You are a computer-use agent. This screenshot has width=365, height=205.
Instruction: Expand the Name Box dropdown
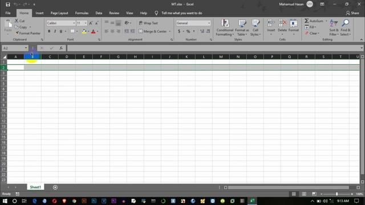26,48
